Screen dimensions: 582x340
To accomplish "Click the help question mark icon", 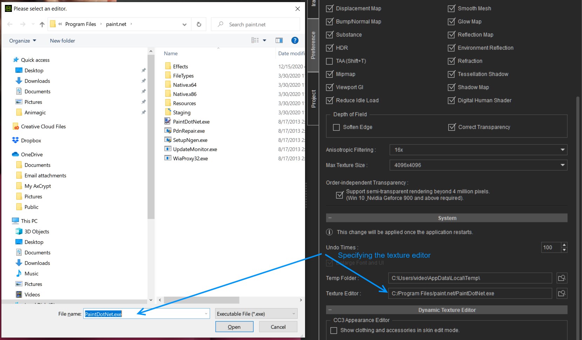I will point(295,40).
